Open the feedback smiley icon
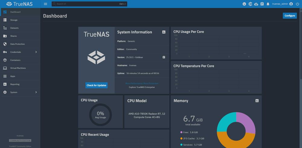Viewport: 302px width, 148px height. (244, 4)
